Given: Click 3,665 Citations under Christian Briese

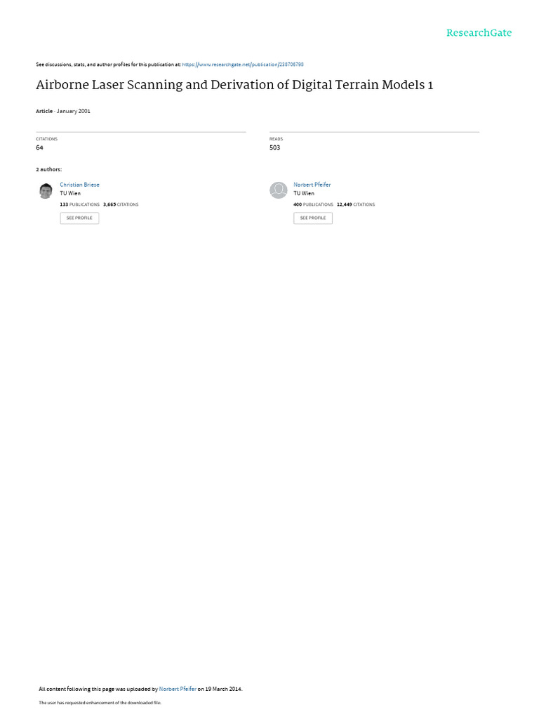Looking at the screenshot, I should [121, 204].
